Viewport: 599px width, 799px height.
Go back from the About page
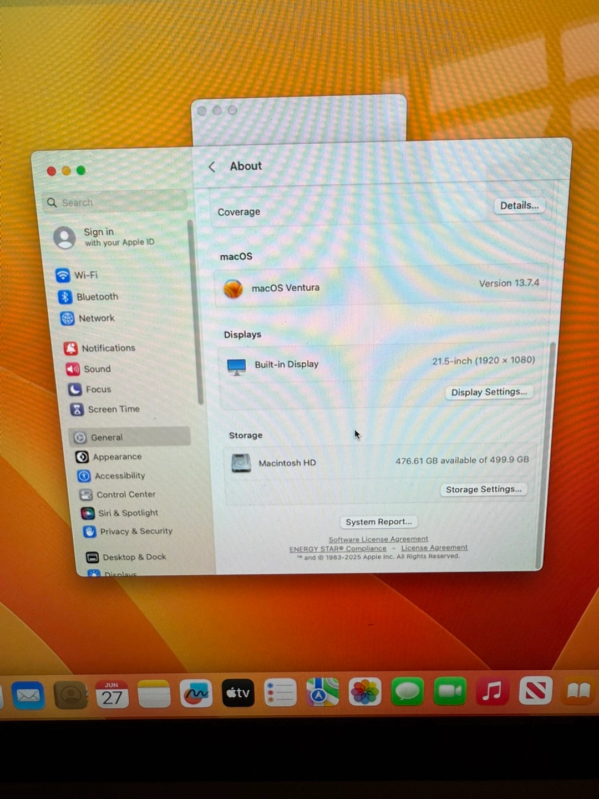coord(212,167)
